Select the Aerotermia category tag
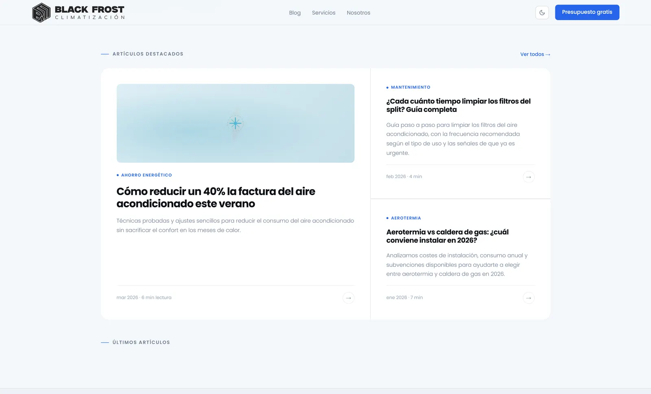651x394 pixels. click(404, 218)
